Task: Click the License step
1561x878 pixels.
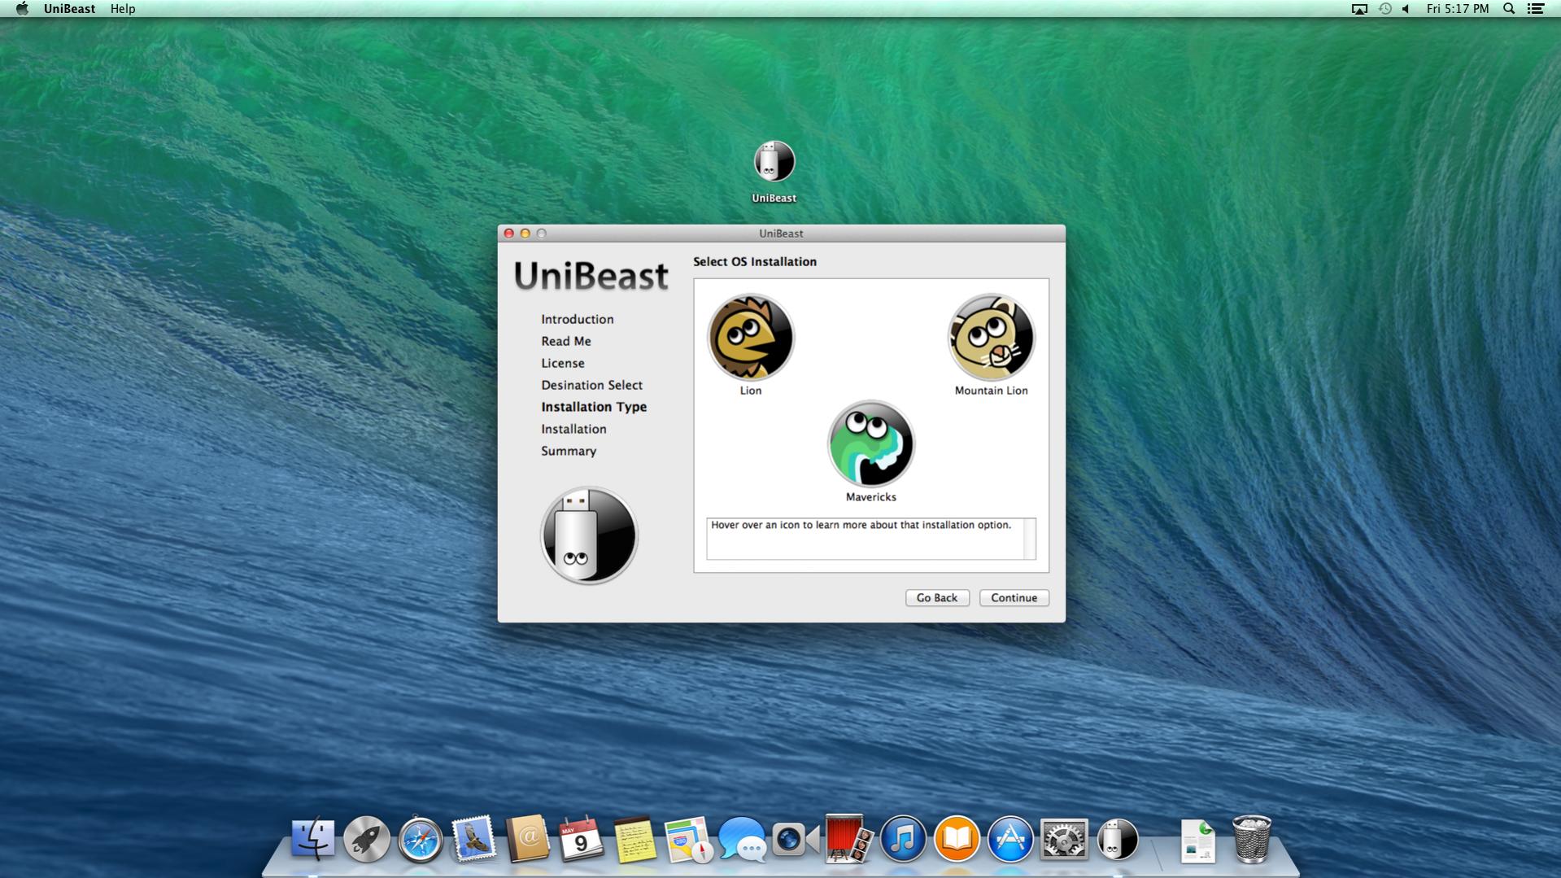Action: coord(563,363)
